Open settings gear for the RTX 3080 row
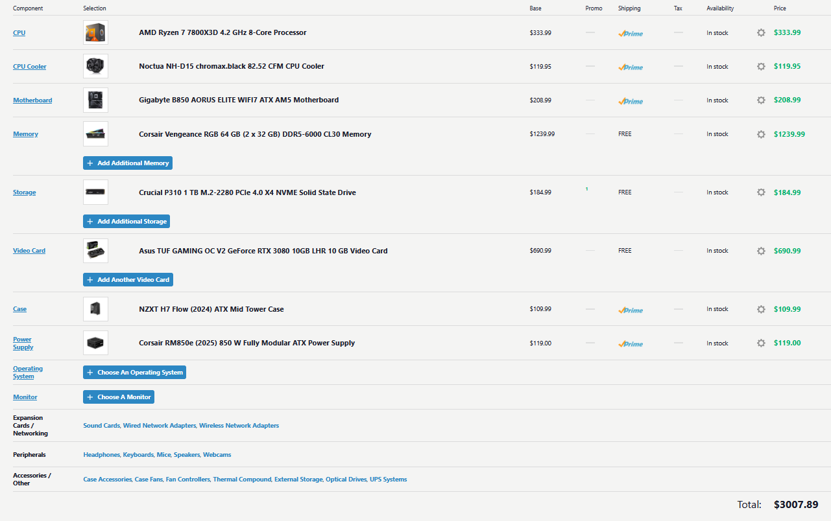This screenshot has height=521, width=831. point(761,251)
